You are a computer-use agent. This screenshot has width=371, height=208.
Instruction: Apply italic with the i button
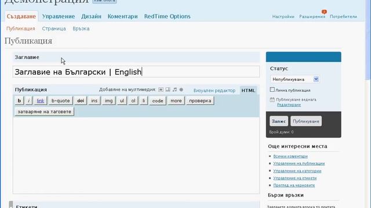[x=28, y=101]
